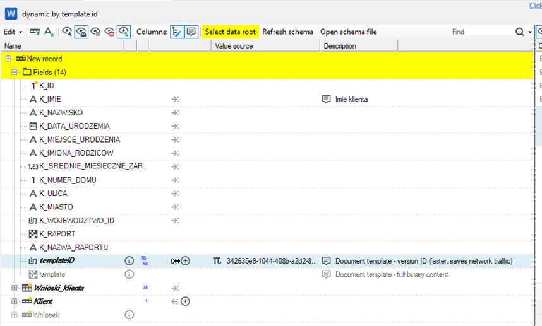Collapse the Fields (14) folder
Image resolution: width=542 pixels, height=326 pixels.
click(14, 72)
